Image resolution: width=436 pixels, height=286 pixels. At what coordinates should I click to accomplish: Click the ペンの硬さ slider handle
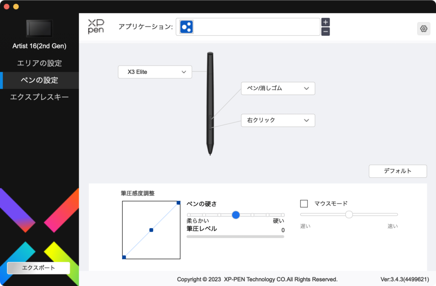tap(236, 215)
